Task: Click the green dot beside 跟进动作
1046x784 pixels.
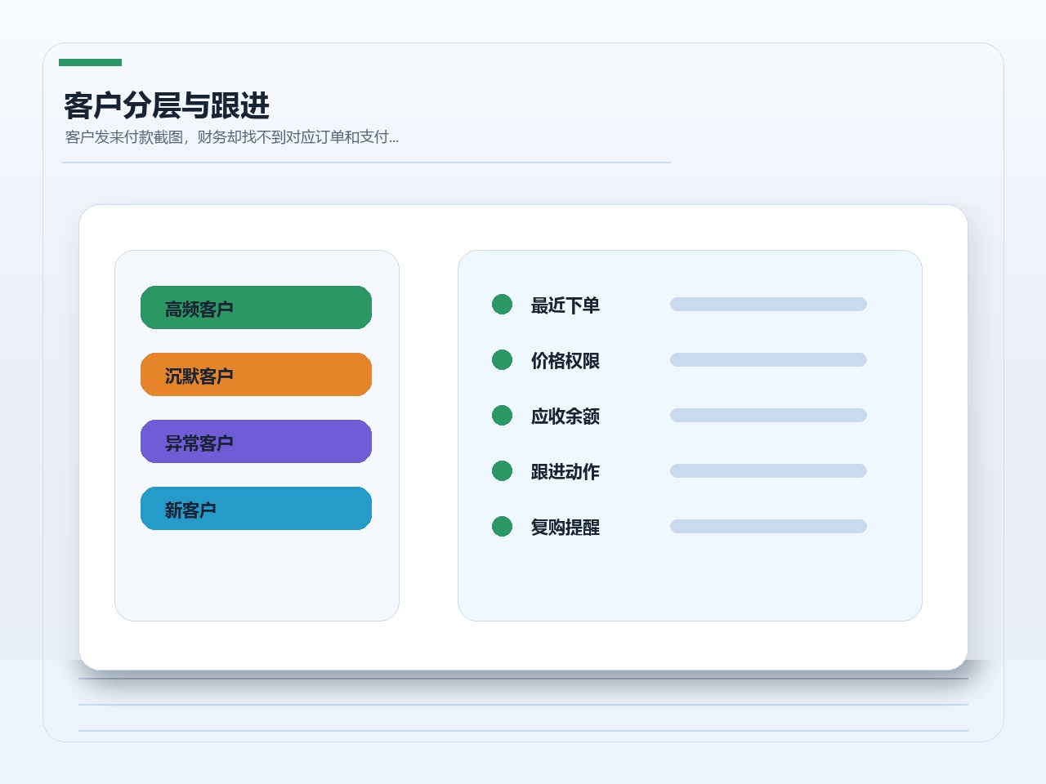Action: point(502,471)
